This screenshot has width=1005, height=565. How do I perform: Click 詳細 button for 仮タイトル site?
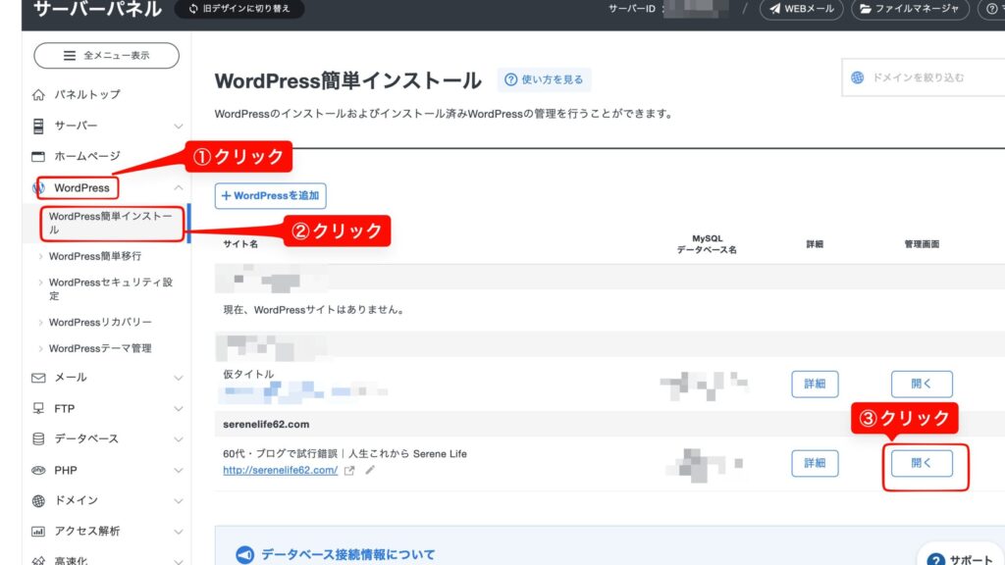tap(815, 385)
